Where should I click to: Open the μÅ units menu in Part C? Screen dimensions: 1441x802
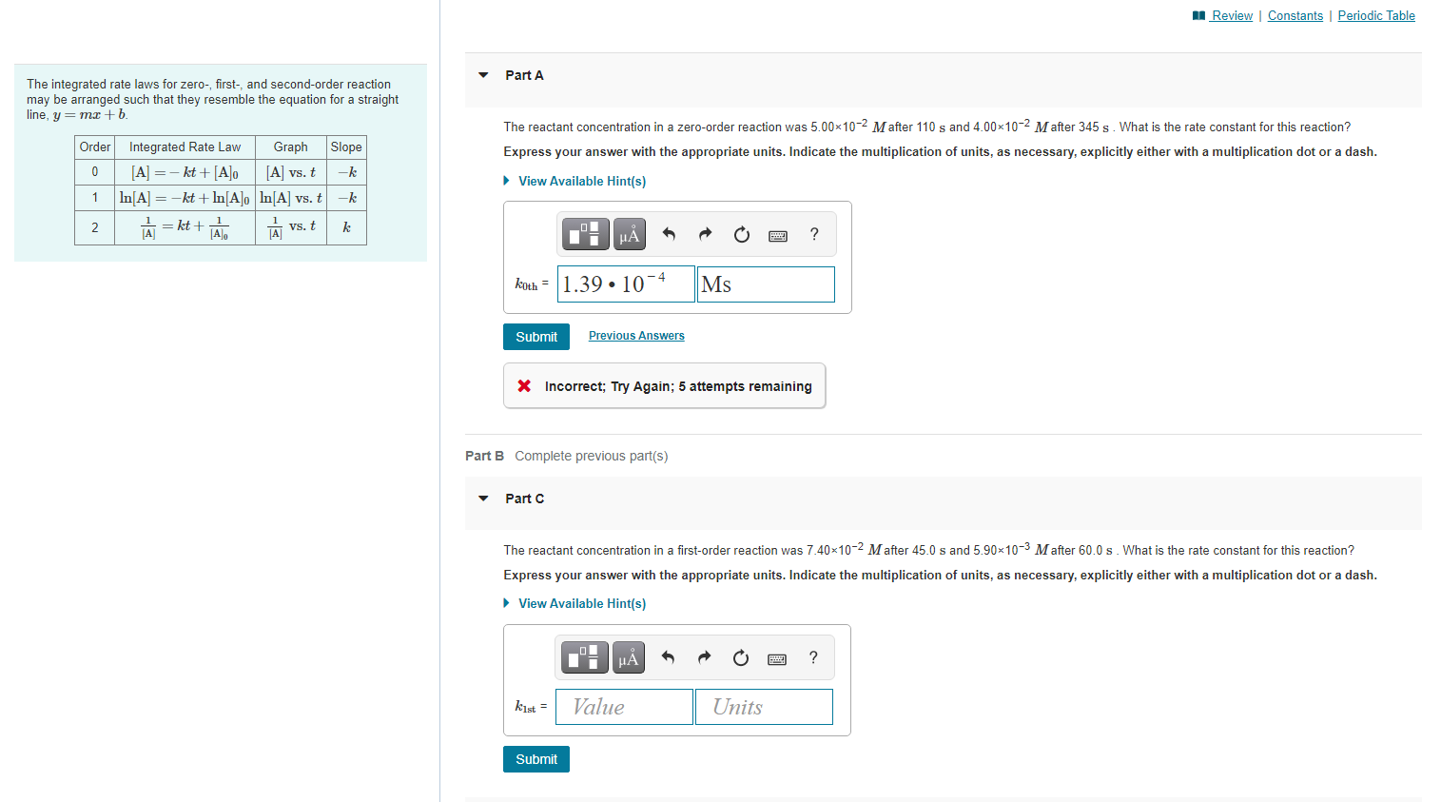point(629,656)
